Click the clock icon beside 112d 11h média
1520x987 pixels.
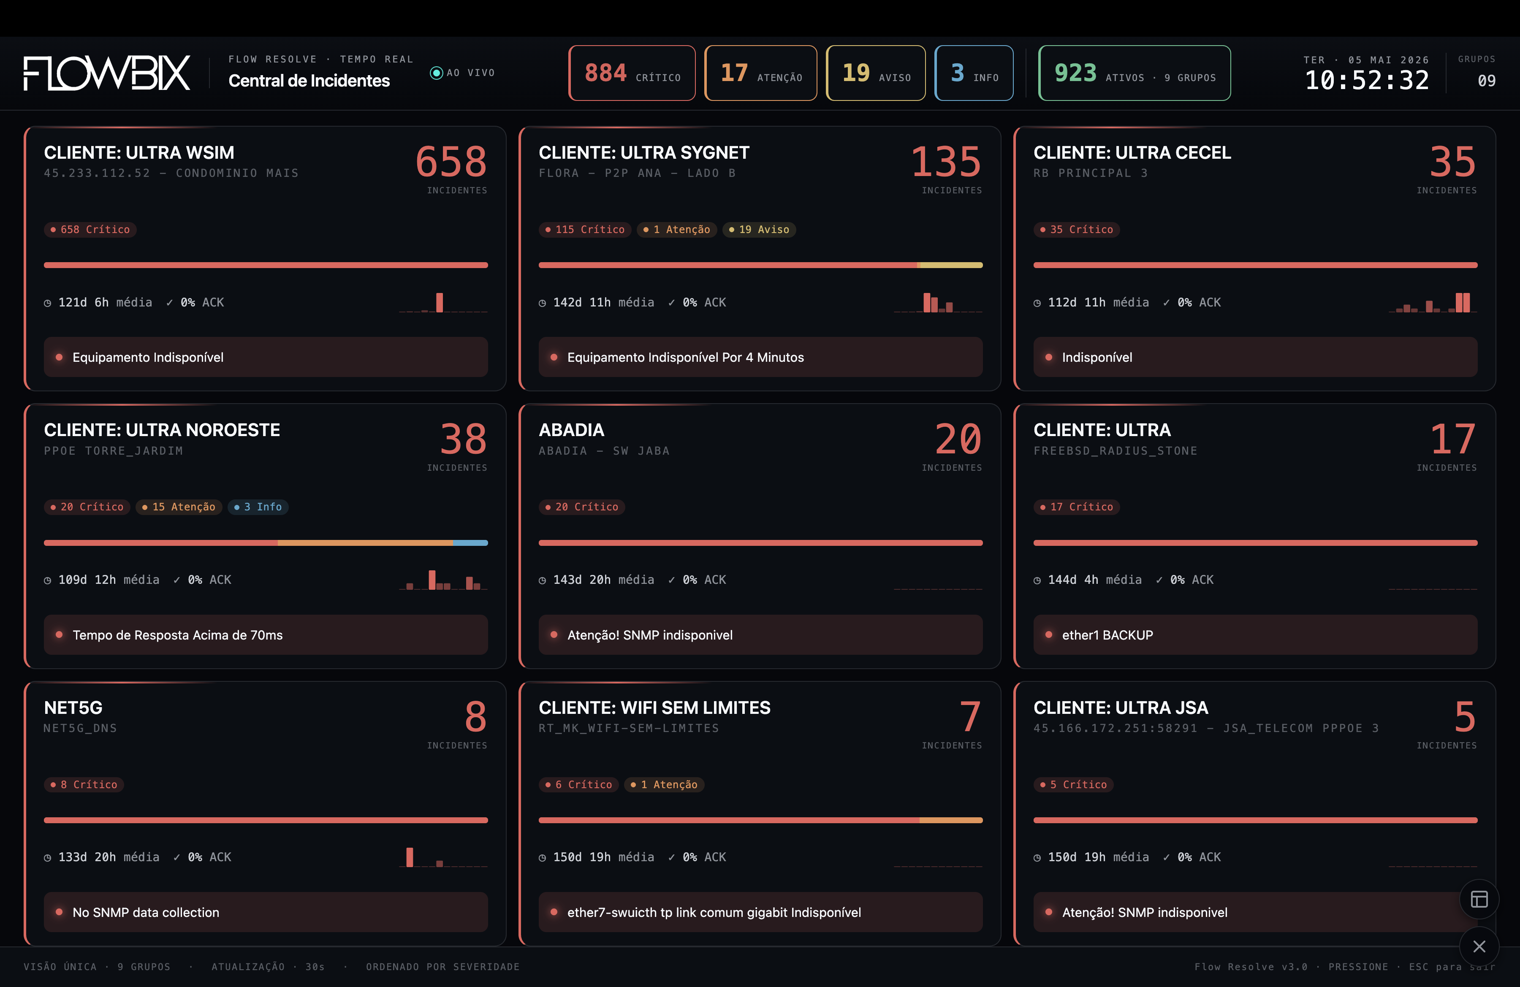1038,303
